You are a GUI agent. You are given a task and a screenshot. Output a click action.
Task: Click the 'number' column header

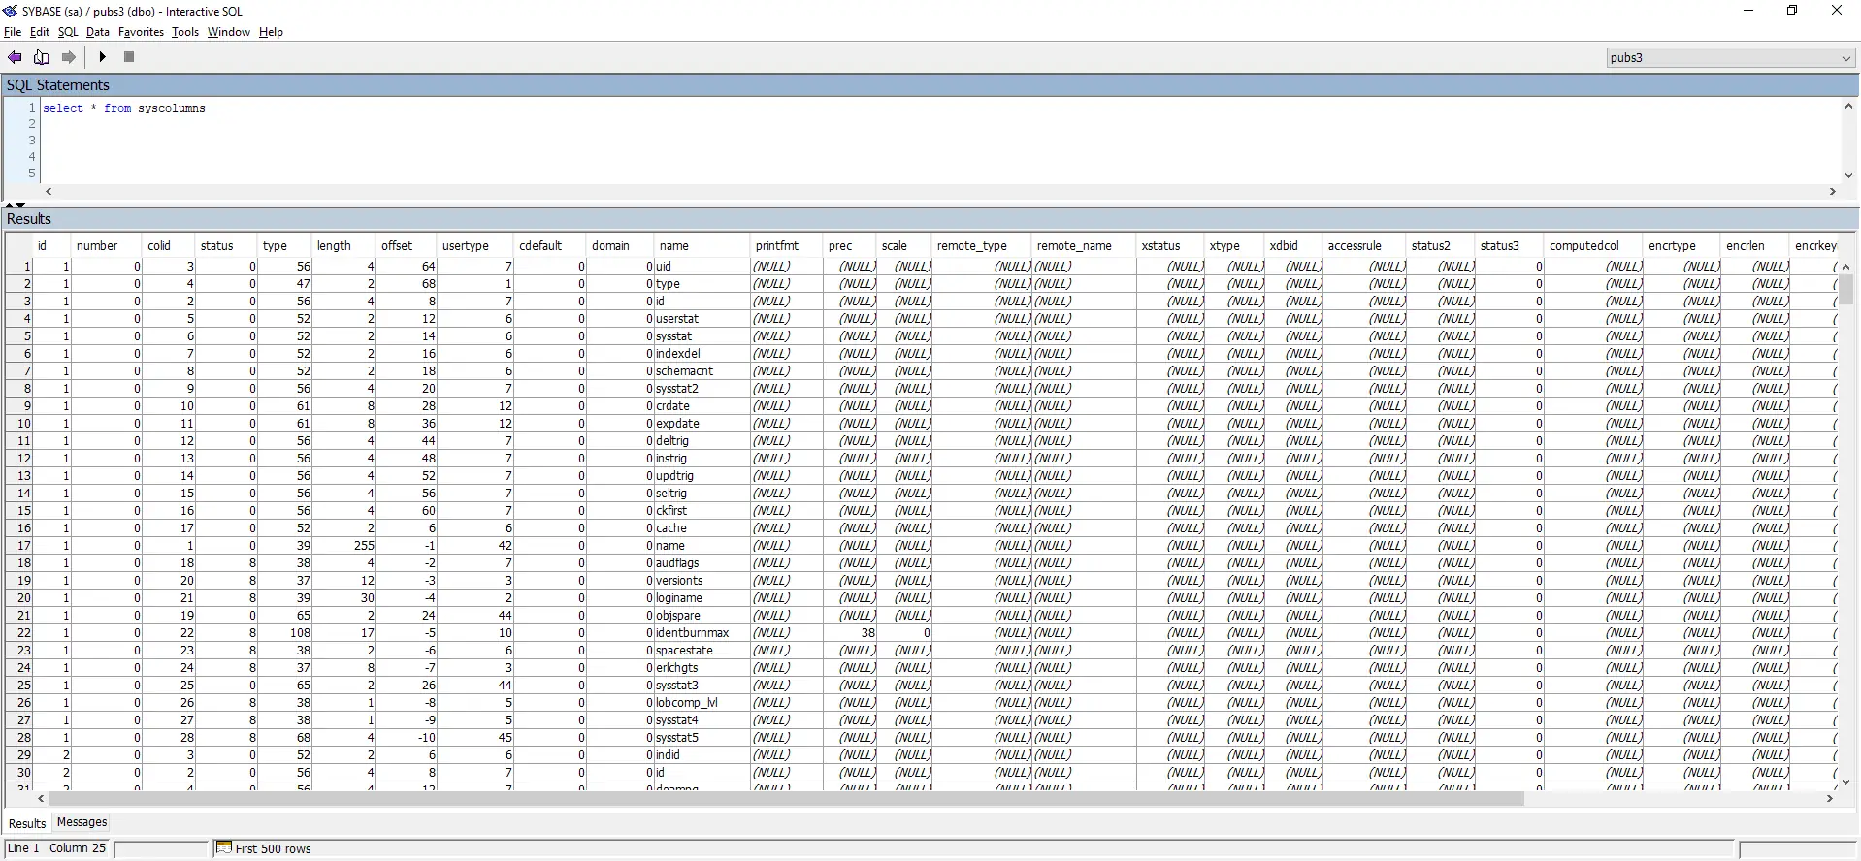[x=108, y=246]
